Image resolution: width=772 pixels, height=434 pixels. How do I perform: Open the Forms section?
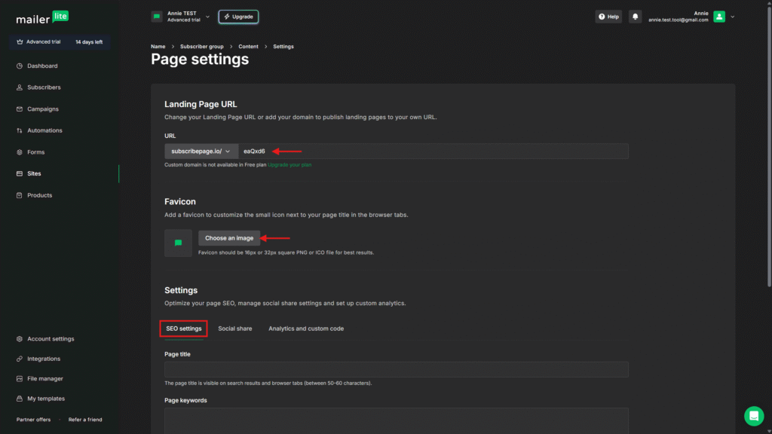click(x=35, y=152)
